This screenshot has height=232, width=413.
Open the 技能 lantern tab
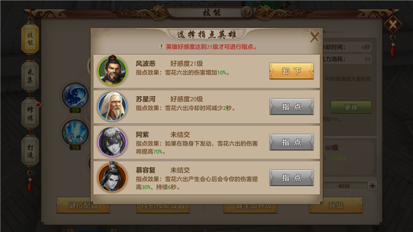click(x=30, y=38)
